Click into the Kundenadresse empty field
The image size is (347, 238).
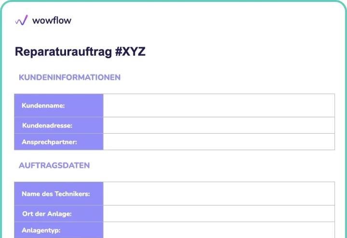(219, 125)
